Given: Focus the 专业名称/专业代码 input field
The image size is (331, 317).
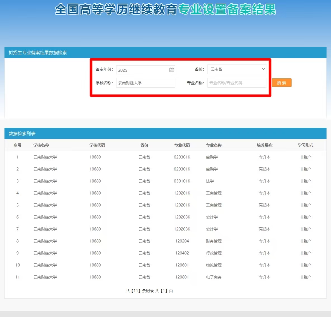Looking at the screenshot, I should click(x=237, y=83).
